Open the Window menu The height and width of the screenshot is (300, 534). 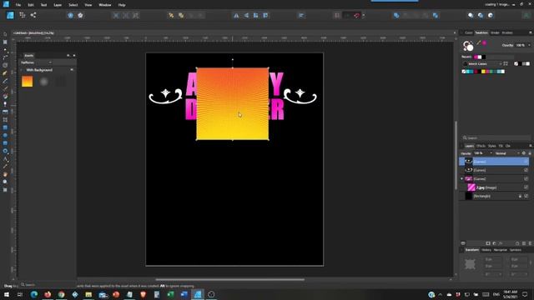click(x=104, y=5)
